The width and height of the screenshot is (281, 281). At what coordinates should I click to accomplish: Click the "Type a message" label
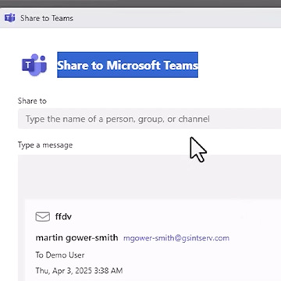point(45,145)
